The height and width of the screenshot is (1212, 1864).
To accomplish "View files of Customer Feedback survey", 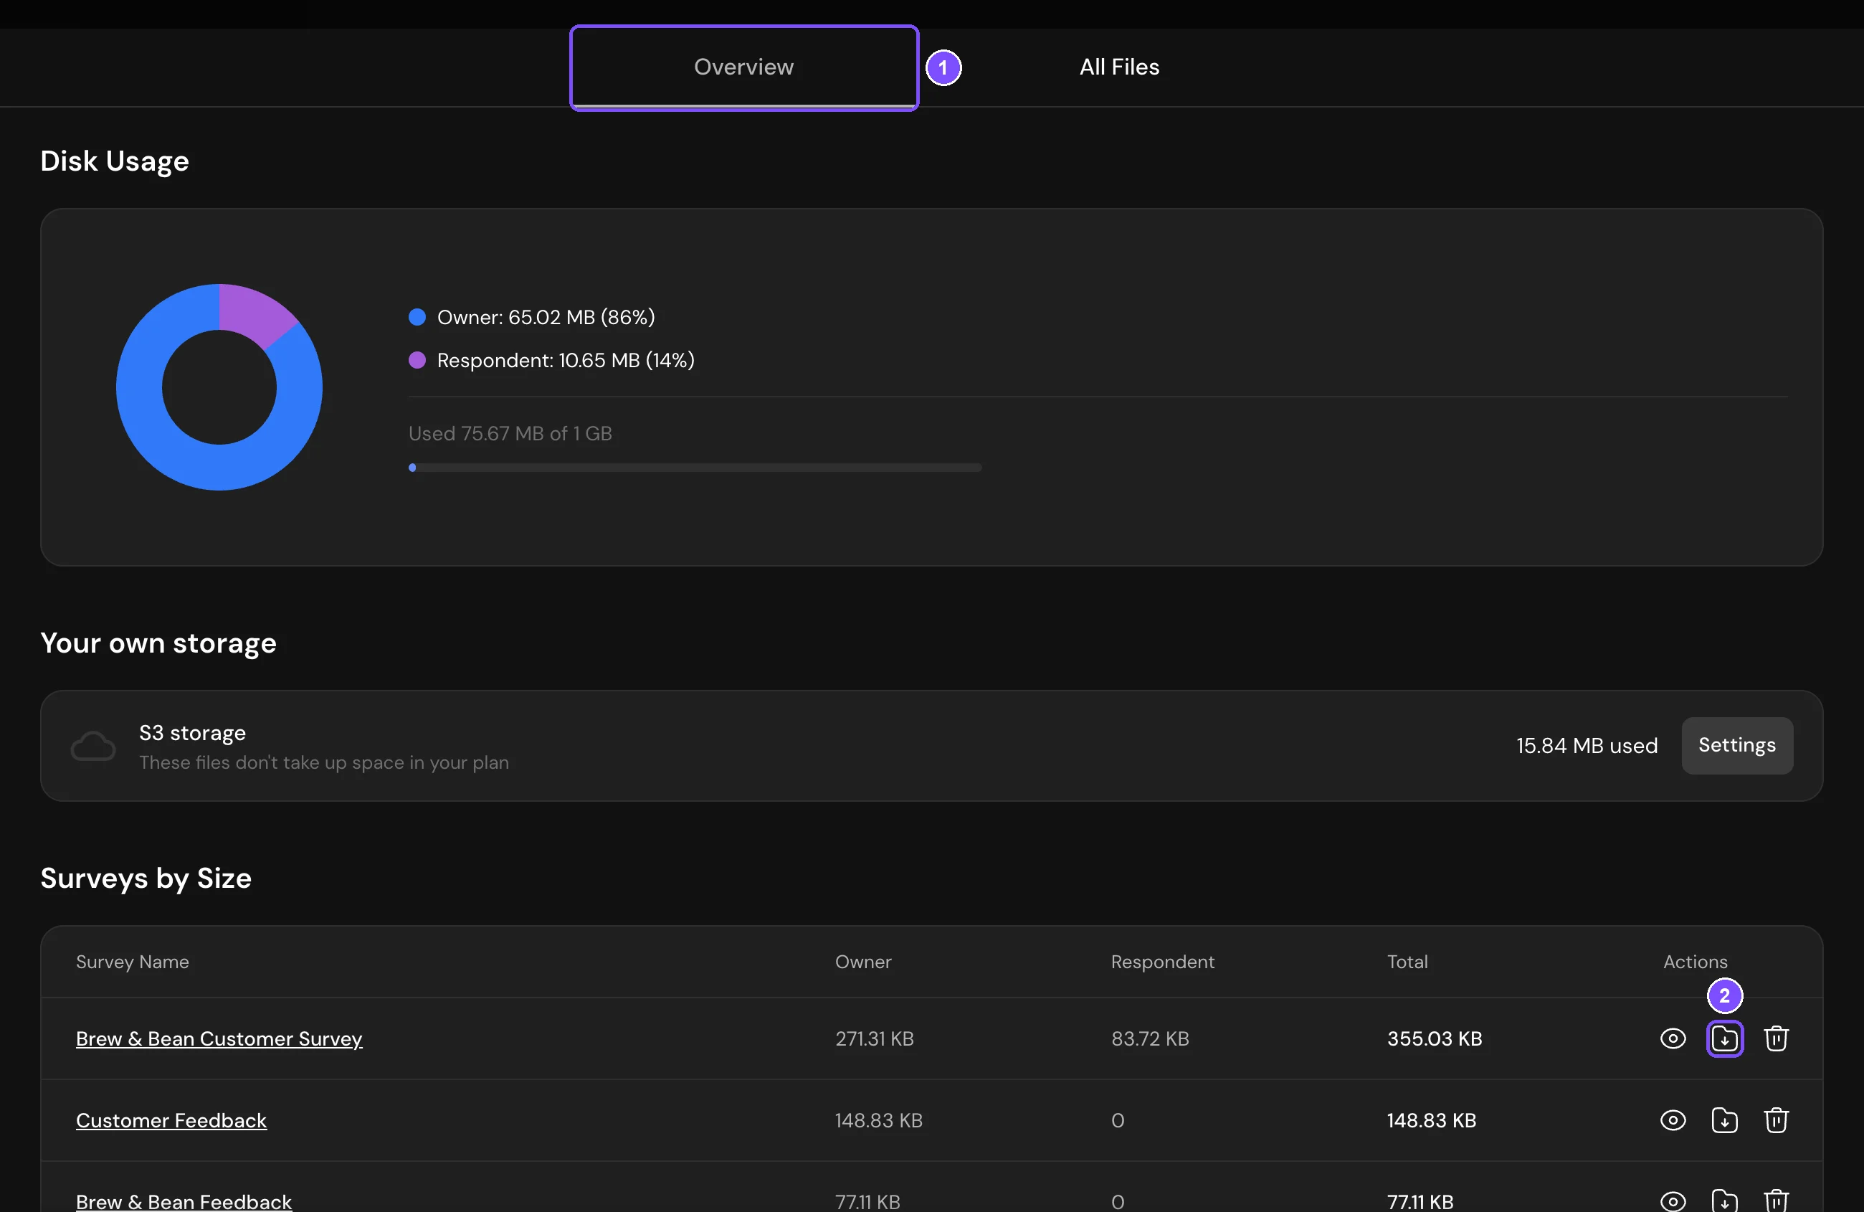I will coord(1673,1119).
